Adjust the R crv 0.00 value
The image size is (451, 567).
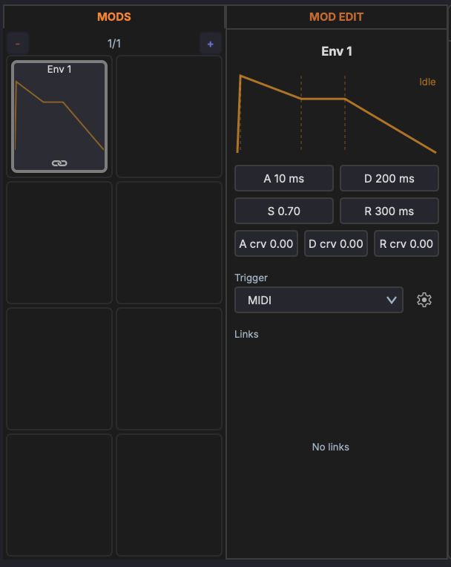tap(406, 243)
